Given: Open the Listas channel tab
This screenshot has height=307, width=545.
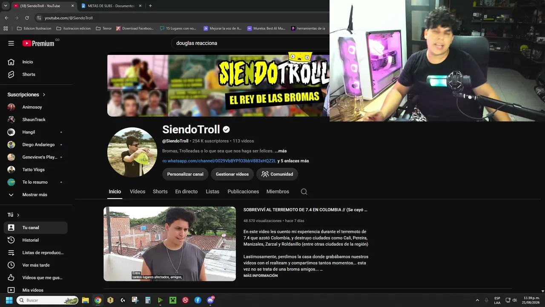Looking at the screenshot, I should pyautogui.click(x=212, y=191).
